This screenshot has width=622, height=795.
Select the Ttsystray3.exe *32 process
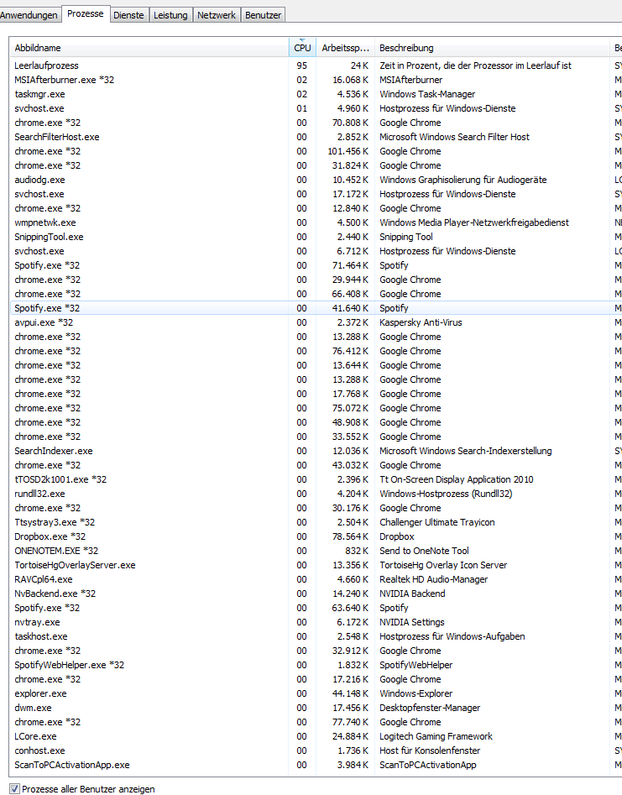[316, 522]
